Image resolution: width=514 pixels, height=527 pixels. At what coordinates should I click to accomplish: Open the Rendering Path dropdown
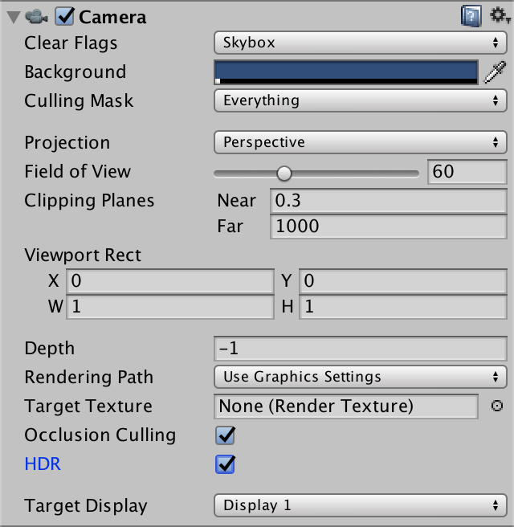[x=360, y=377]
